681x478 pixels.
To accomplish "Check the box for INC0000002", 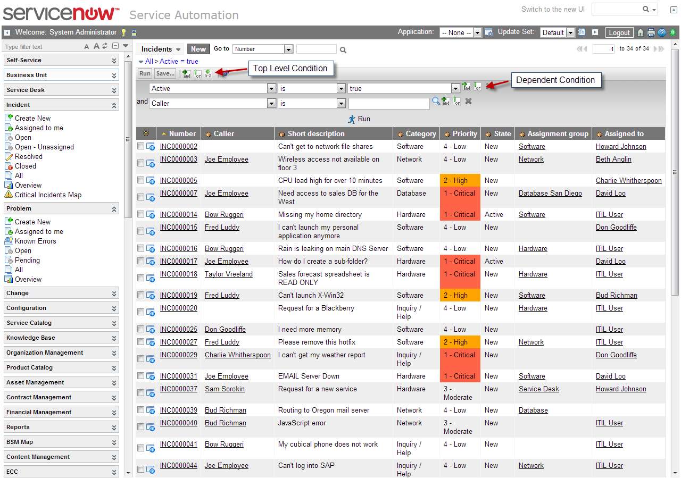I will coord(140,146).
